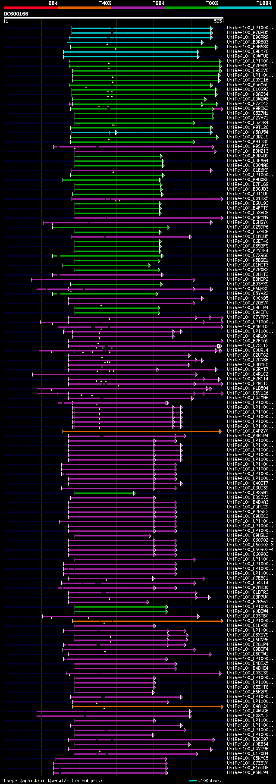The width and height of the screenshot is (276, 784).
Task: Open the UniRef100_B4DME4 hit
Action: (x=248, y=668)
